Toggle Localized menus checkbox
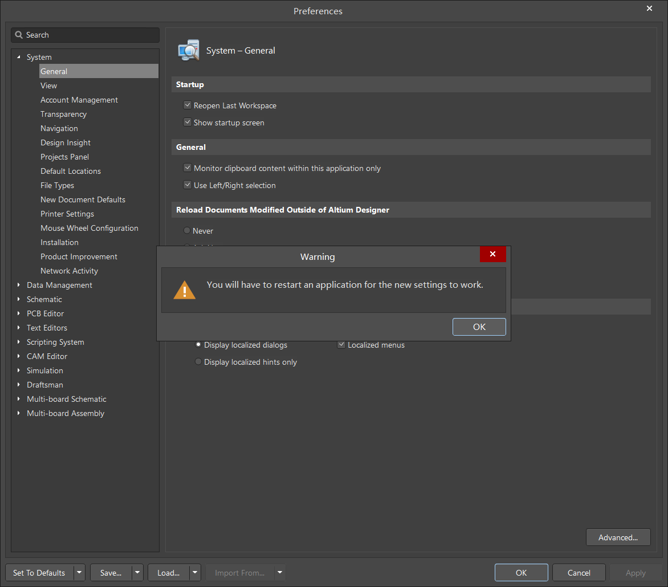Viewport: 668px width, 587px height. 341,345
